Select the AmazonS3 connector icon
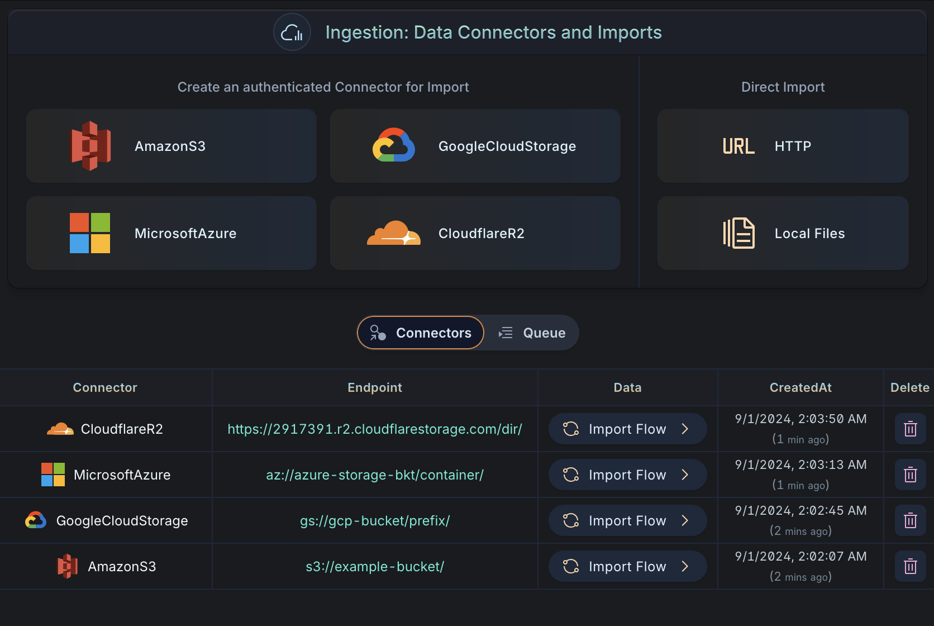The width and height of the screenshot is (934, 626). (x=90, y=146)
